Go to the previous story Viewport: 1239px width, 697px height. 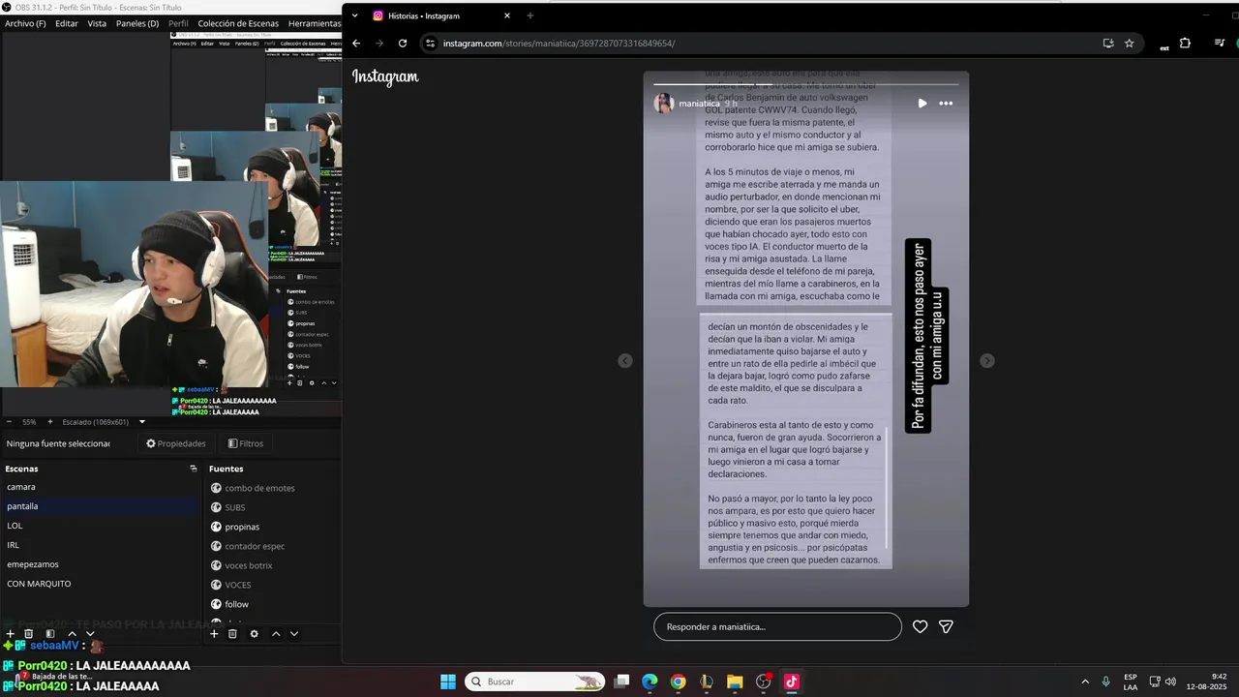pos(625,360)
